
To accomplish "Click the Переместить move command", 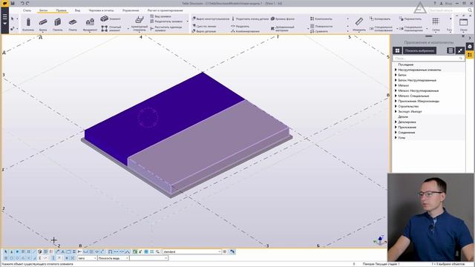I will pyautogui.click(x=410, y=19).
